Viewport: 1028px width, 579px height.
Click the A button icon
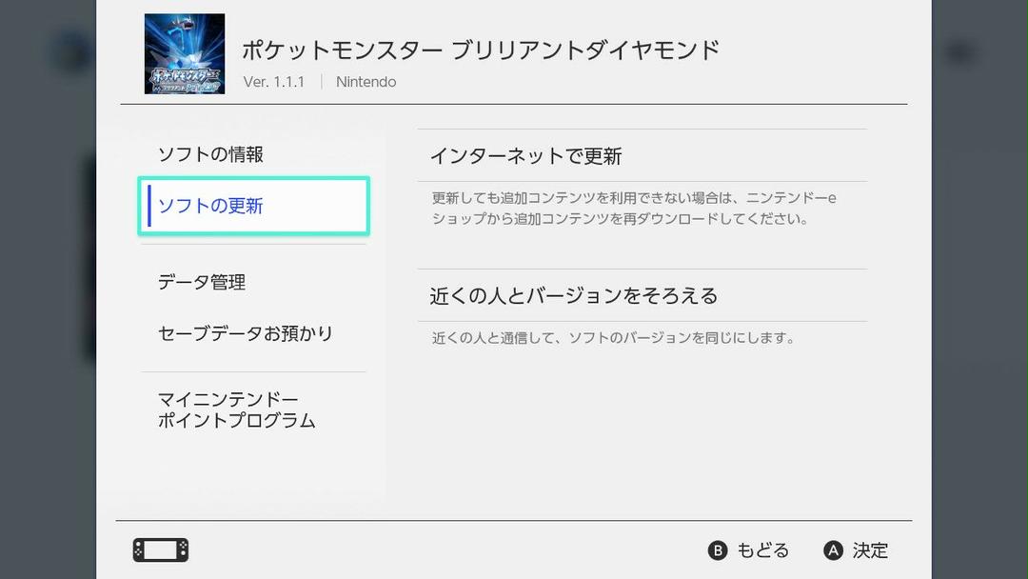(833, 550)
